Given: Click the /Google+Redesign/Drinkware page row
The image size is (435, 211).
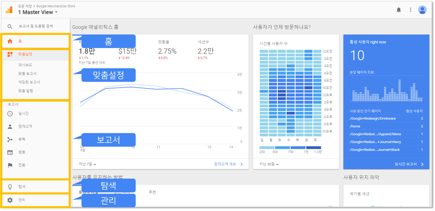Looking at the screenshot, I should tap(386, 119).
